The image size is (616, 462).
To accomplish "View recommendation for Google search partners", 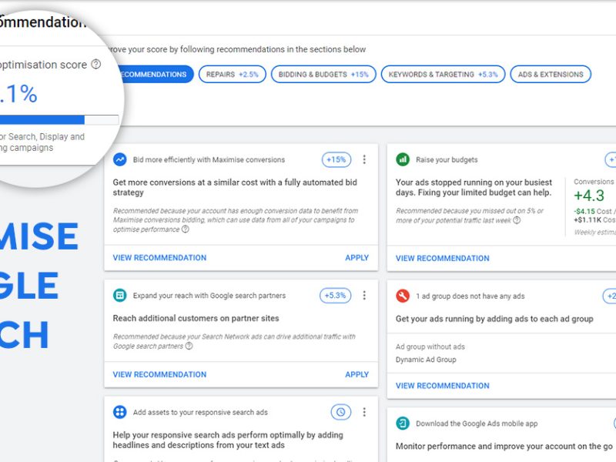I will click(x=159, y=374).
